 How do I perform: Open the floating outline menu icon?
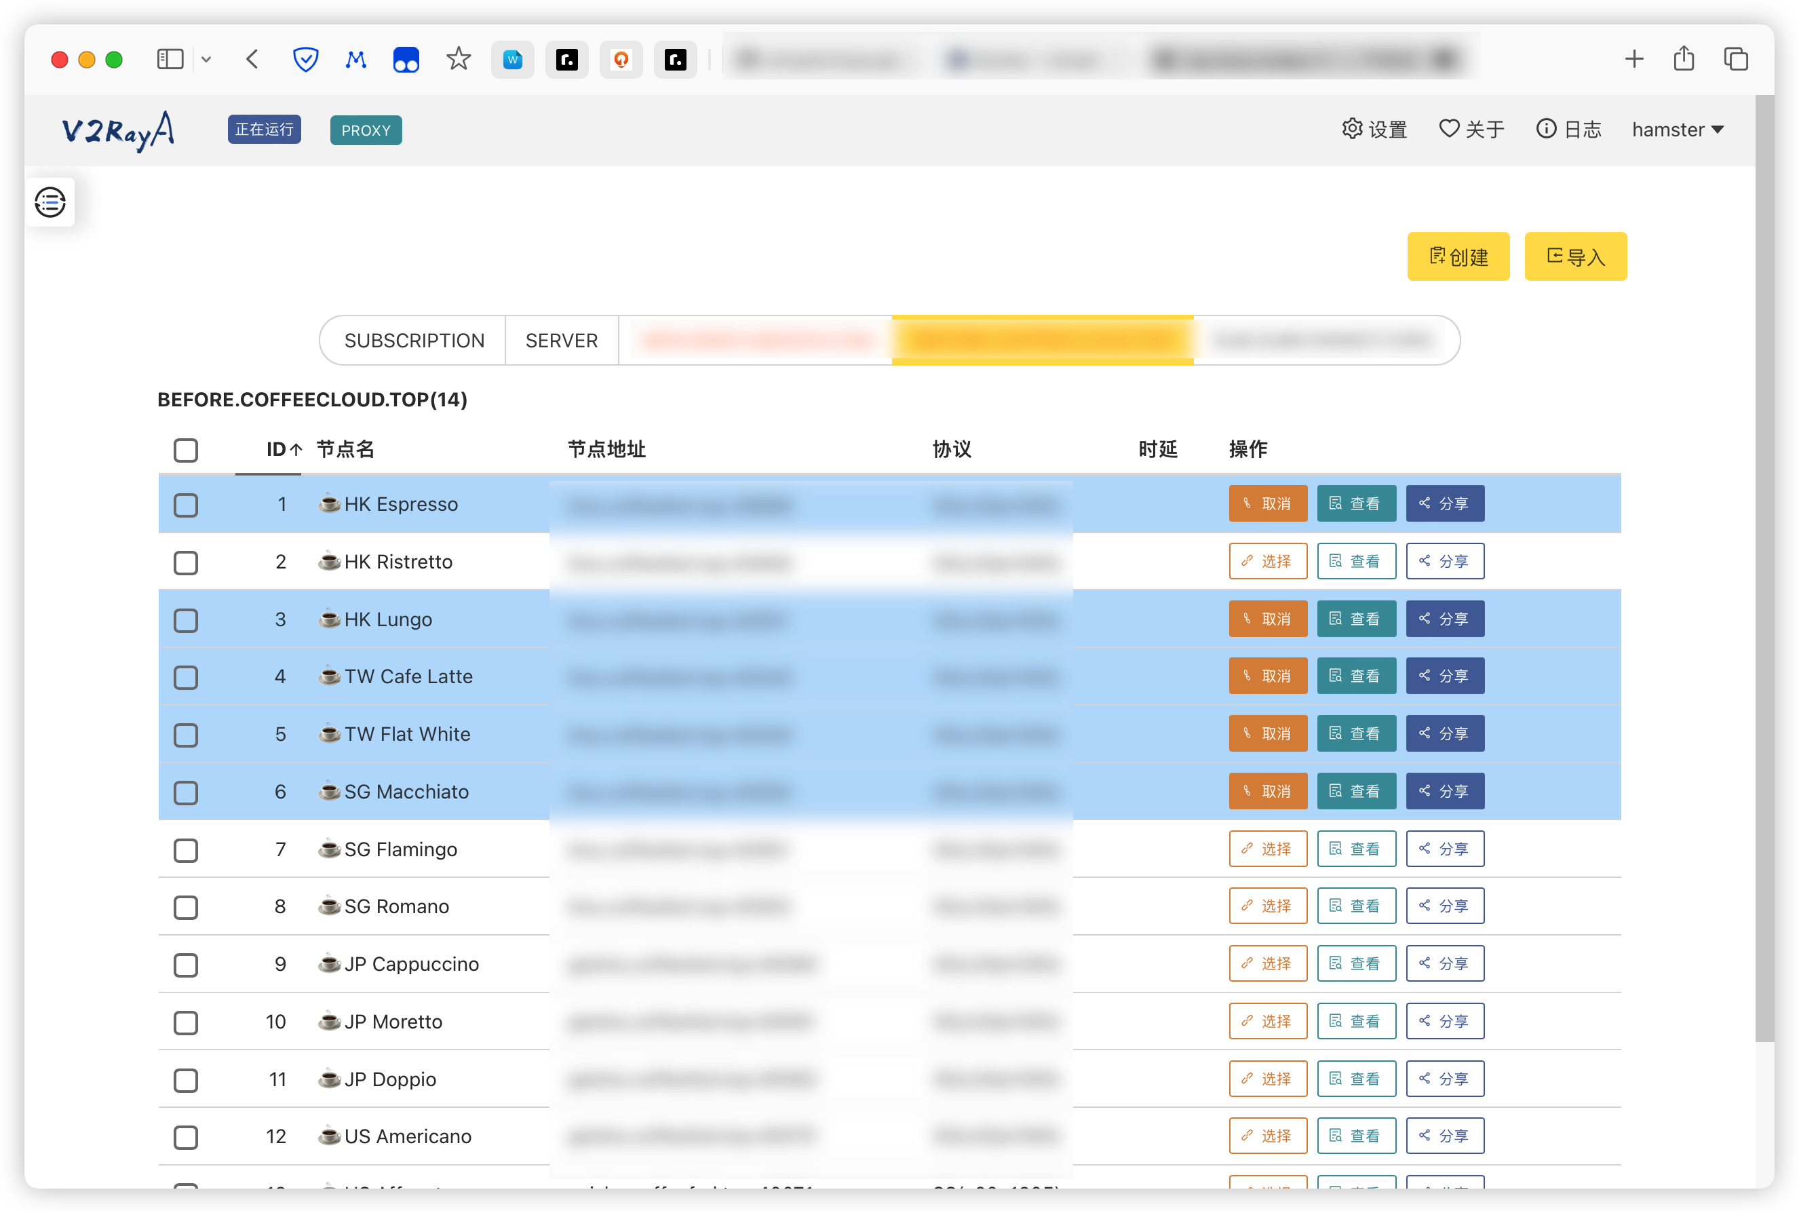tap(50, 203)
